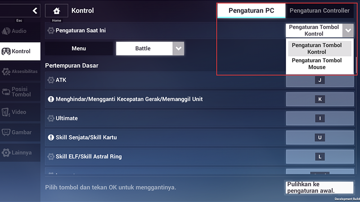Click the Home house icon
Image resolution: width=360 pixels, height=202 pixels.
tap(57, 11)
